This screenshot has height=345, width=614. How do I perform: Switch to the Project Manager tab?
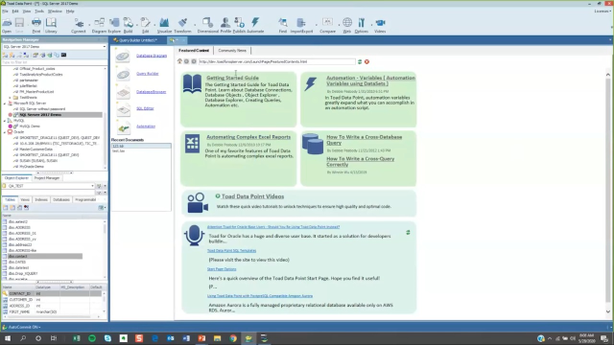(x=47, y=178)
